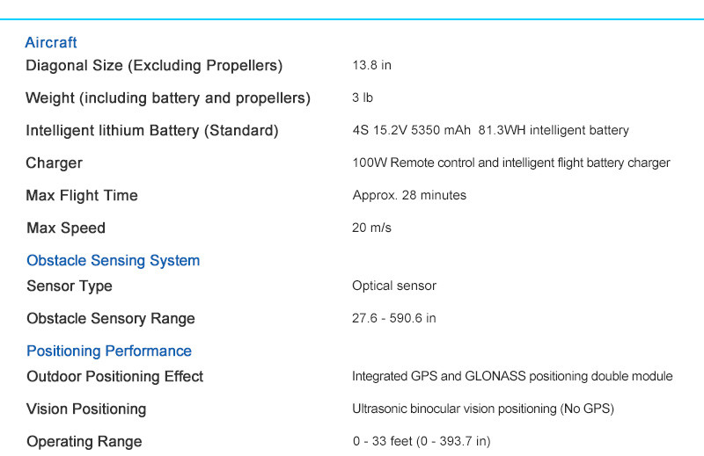Click the 100W Remote control charger description
This screenshot has height=456, width=704.
510,163
